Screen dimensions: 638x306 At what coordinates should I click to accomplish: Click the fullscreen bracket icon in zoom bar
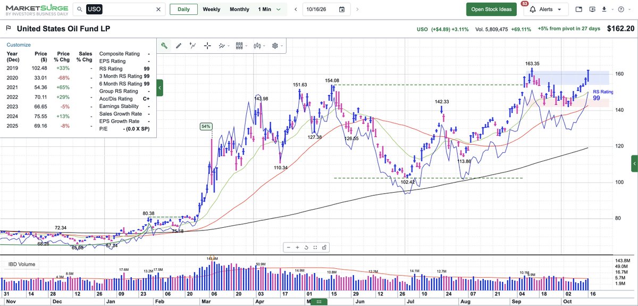[x=315, y=247]
